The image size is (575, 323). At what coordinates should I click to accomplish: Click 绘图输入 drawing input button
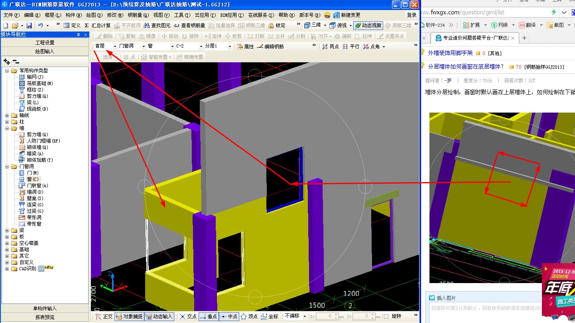point(45,52)
